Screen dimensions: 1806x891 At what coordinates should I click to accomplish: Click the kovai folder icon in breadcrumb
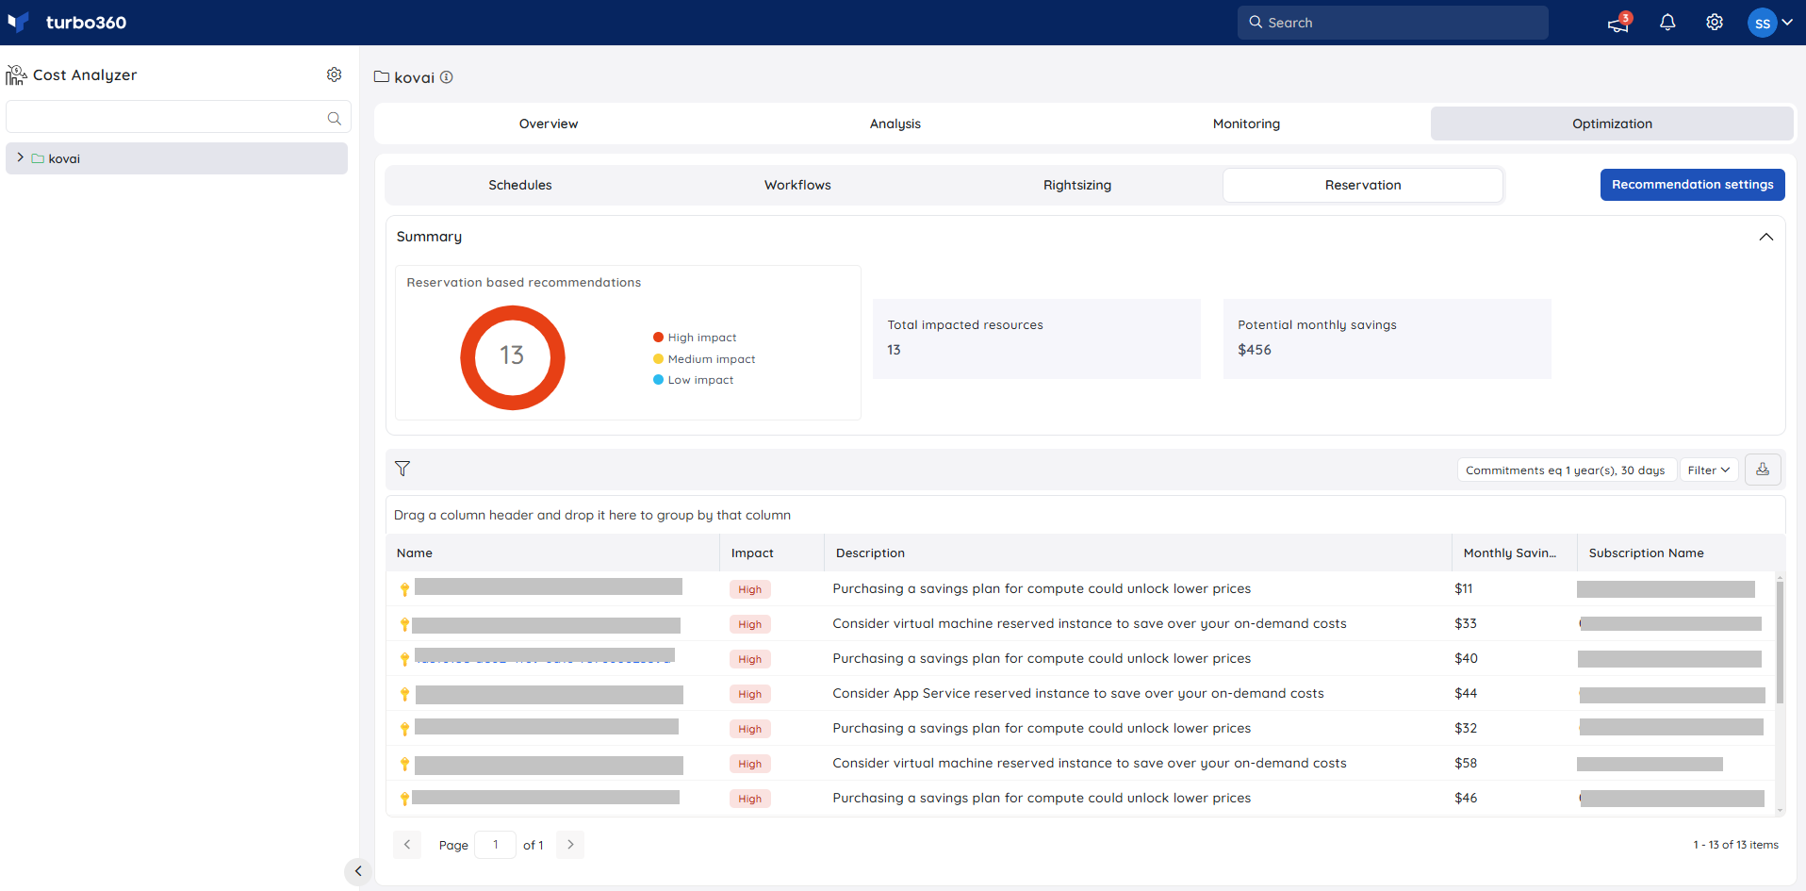coord(382,76)
